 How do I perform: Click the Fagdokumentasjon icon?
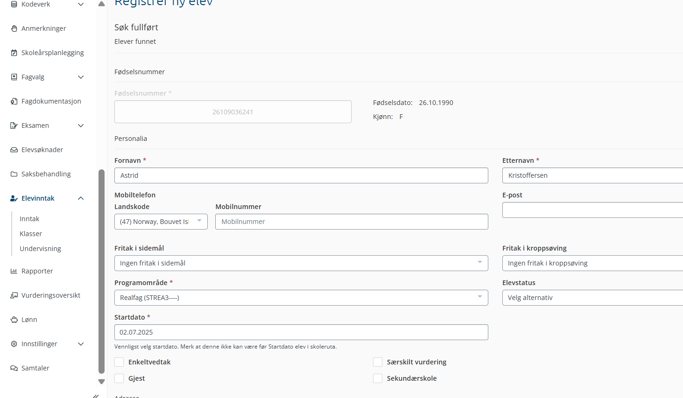[14, 101]
